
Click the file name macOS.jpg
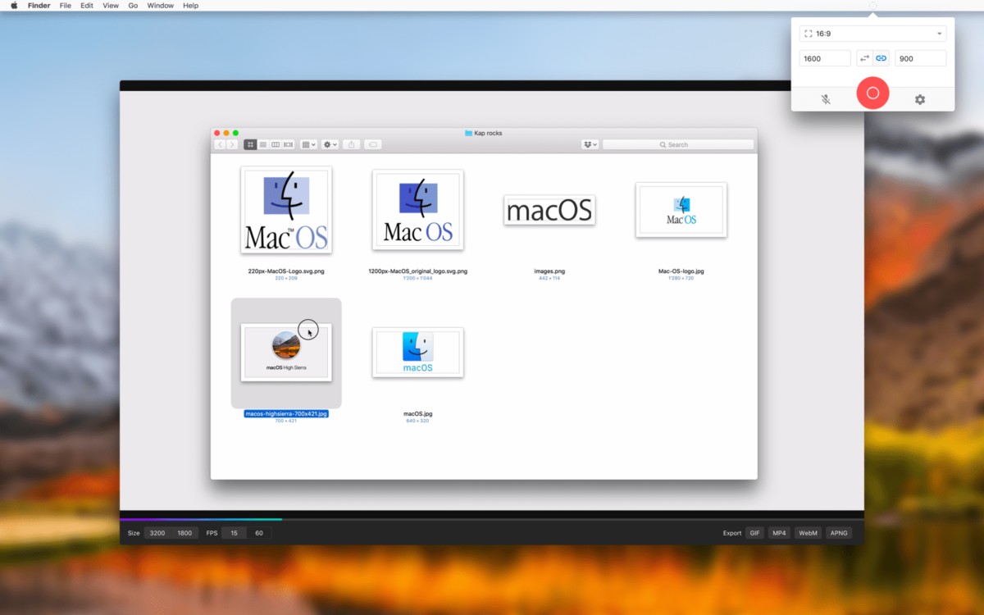click(417, 414)
